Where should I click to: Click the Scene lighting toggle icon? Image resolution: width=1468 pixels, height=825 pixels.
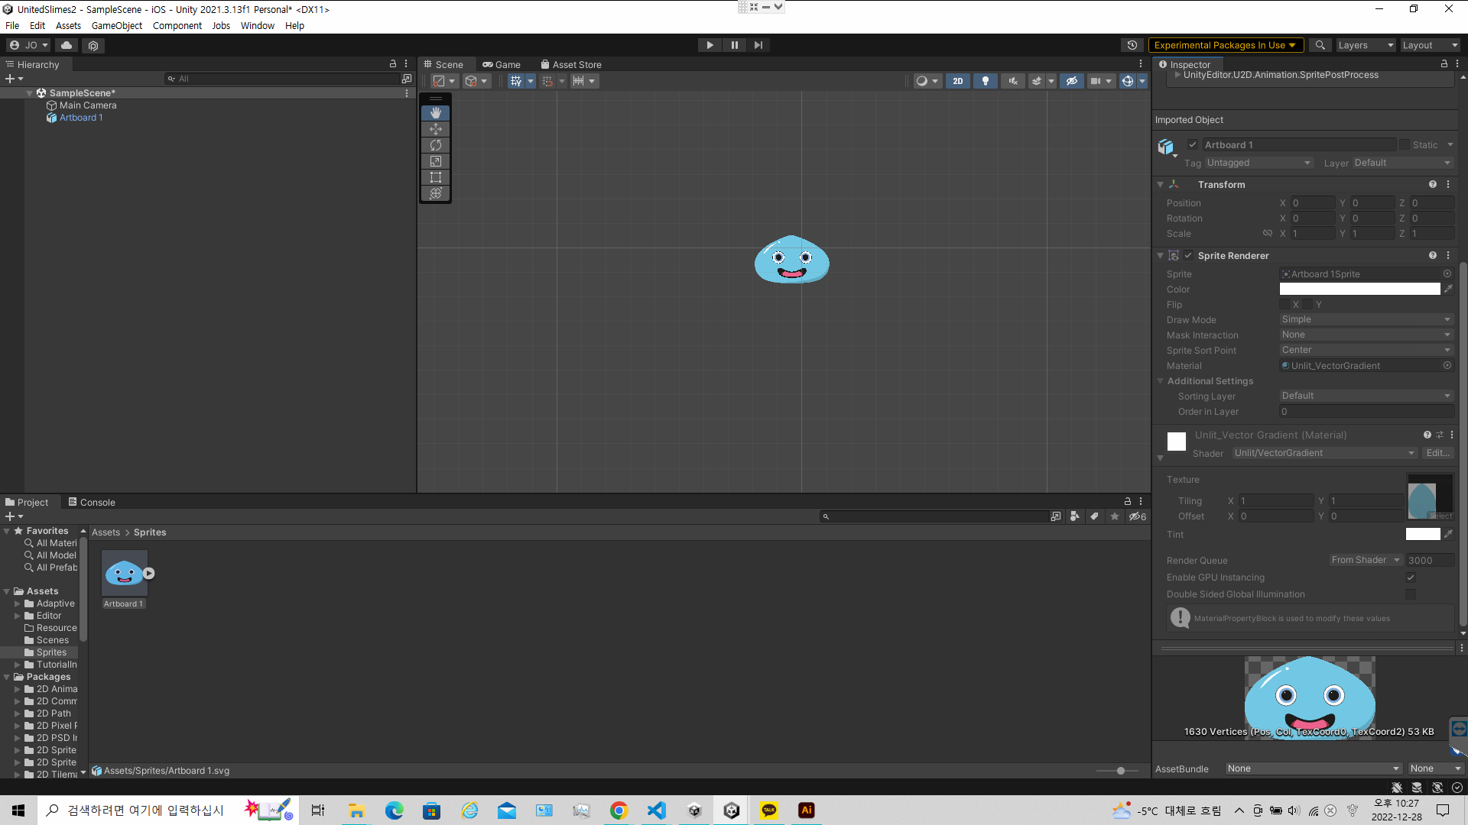984,80
